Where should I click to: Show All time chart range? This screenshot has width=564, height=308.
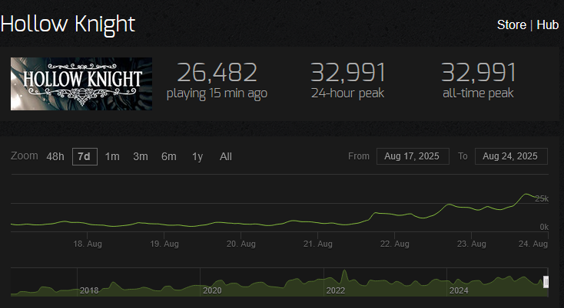(226, 157)
